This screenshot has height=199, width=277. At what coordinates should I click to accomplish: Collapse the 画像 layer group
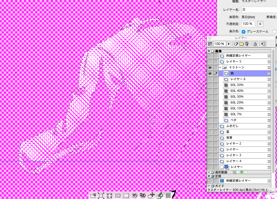(209, 51)
